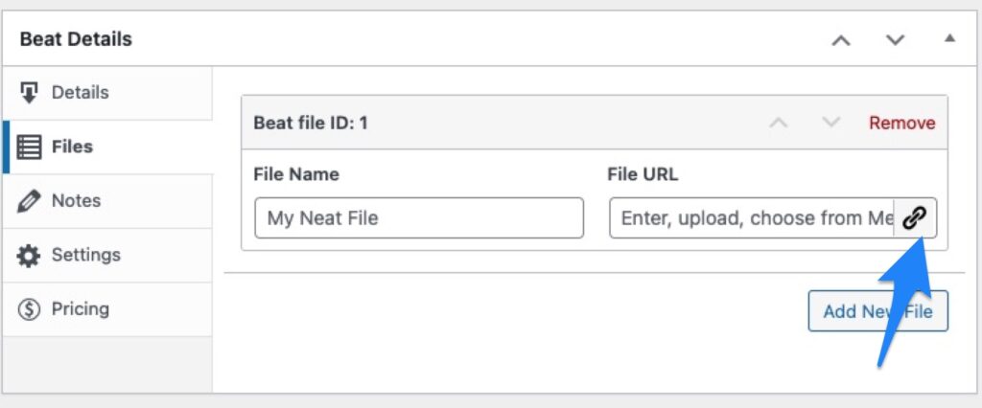The height and width of the screenshot is (408, 982).
Task: Move Beat file ID 1 down
Action: tap(831, 123)
